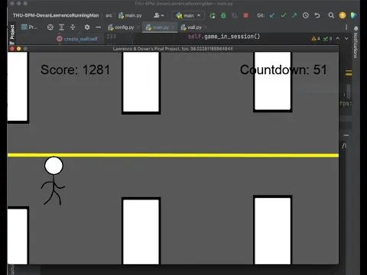Click line number 233 in gutter
The height and width of the screenshot is (275, 367).
click(111, 37)
